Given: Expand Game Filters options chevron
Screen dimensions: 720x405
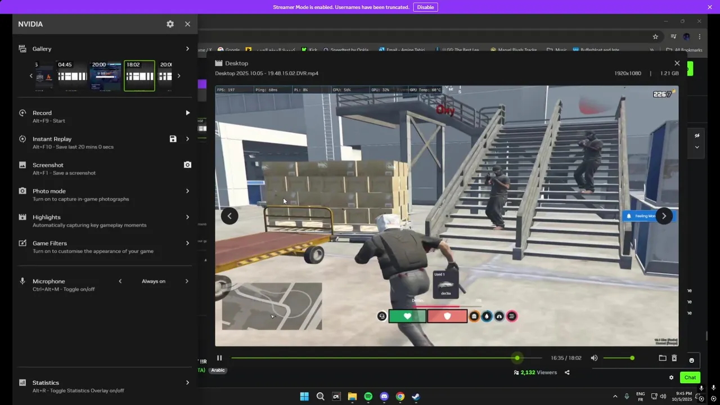Looking at the screenshot, I should point(187,243).
